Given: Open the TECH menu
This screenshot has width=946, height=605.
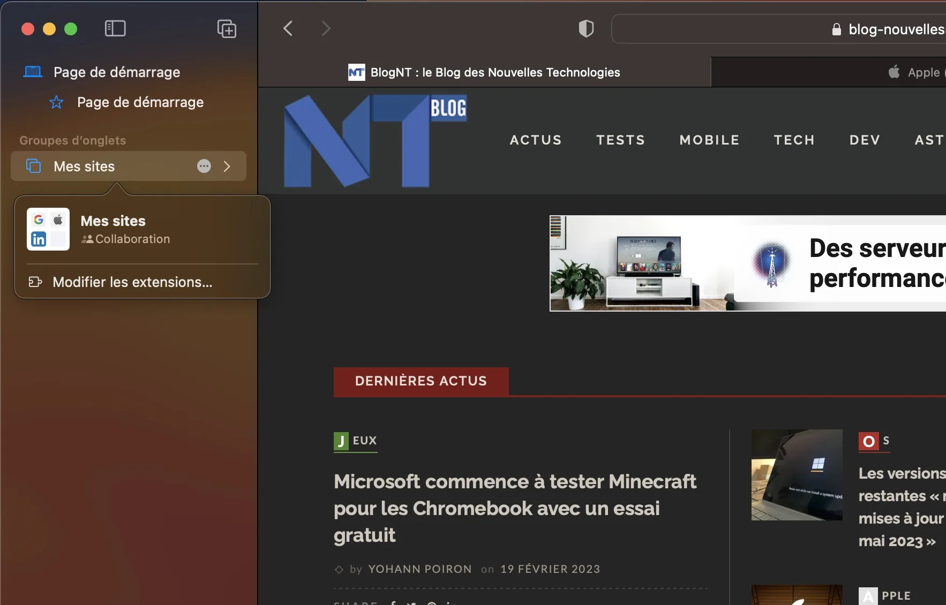Looking at the screenshot, I should coord(794,140).
